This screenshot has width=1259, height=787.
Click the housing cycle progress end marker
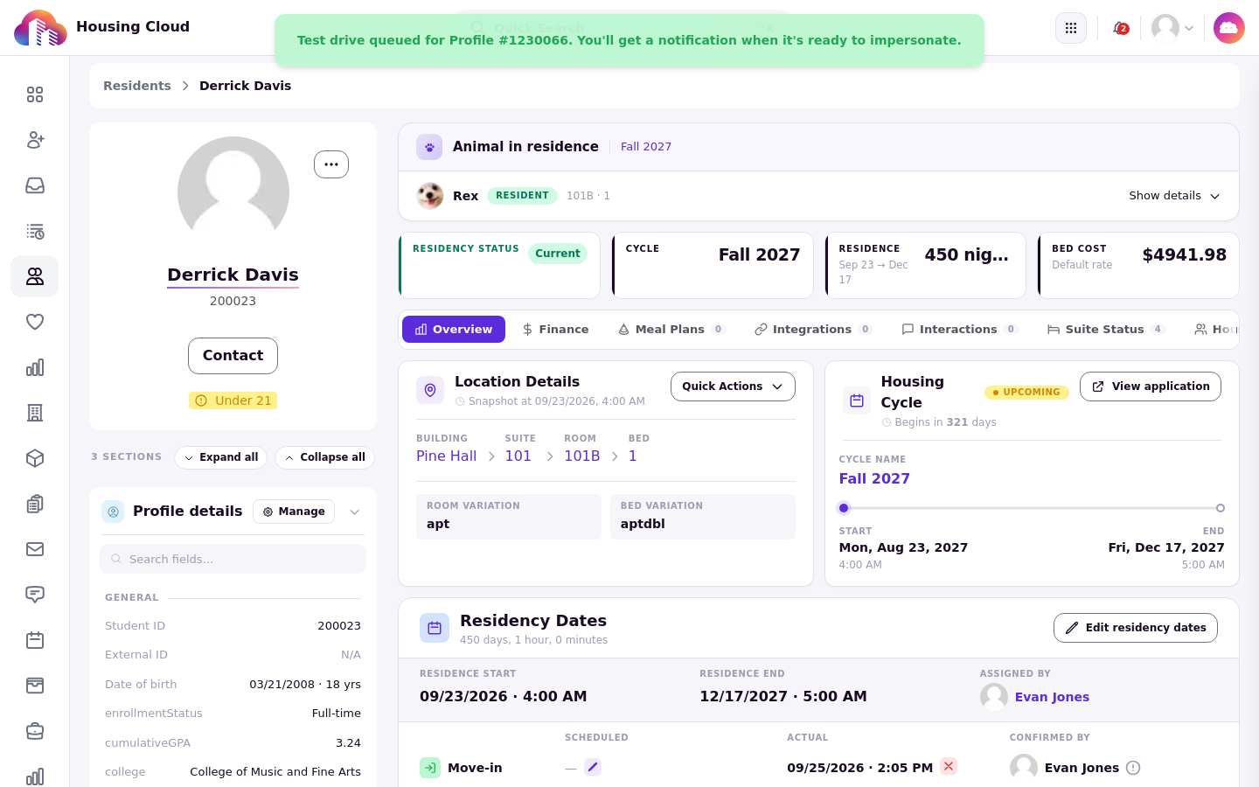(x=1221, y=508)
